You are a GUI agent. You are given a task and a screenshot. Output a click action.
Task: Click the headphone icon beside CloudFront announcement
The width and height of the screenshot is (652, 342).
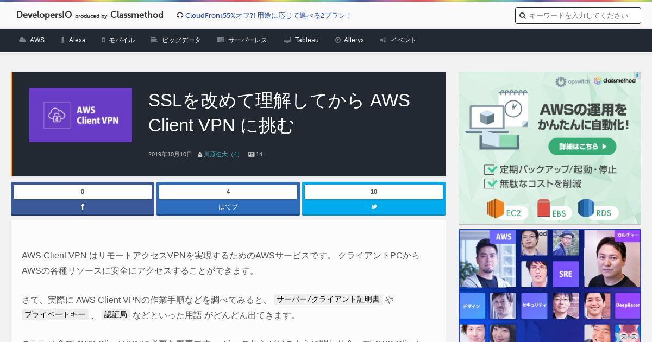tap(180, 16)
